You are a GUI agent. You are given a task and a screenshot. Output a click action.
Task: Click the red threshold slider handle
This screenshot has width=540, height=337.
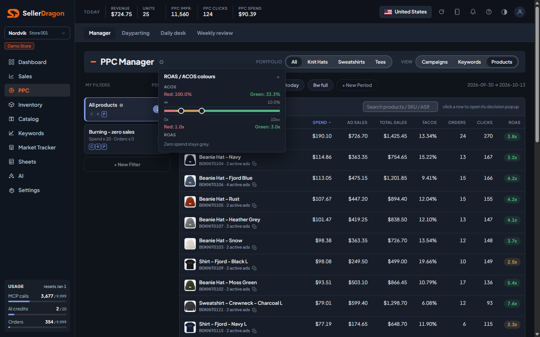[181, 111]
